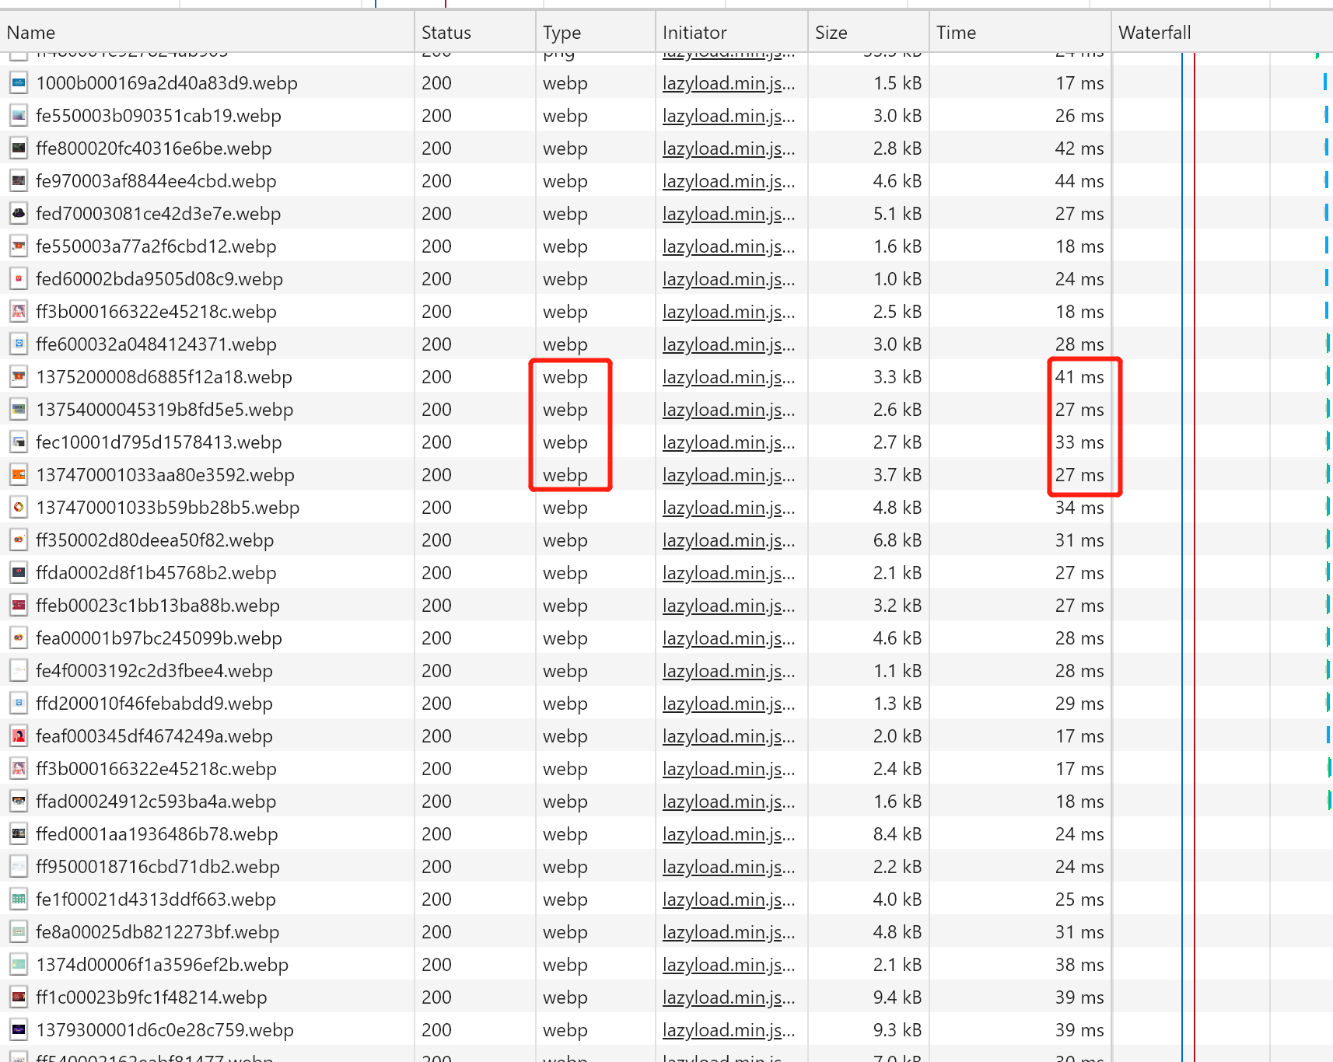Click the icon for 1375200008d6885f12a18.webp
1333x1062 pixels.
coord(19,377)
